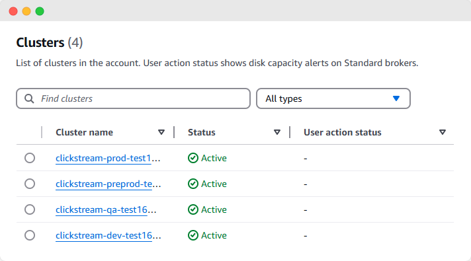Click Active status text in clickstream-prod-test1 row
The image size is (471, 261).
214,158
